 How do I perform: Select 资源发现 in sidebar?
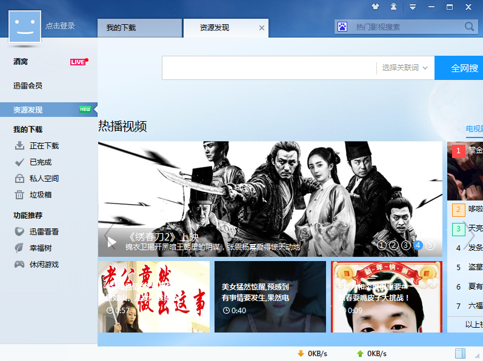click(x=48, y=110)
